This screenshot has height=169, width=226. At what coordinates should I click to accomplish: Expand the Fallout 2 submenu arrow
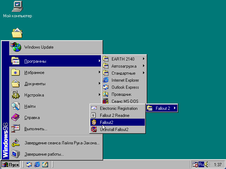point(175,108)
